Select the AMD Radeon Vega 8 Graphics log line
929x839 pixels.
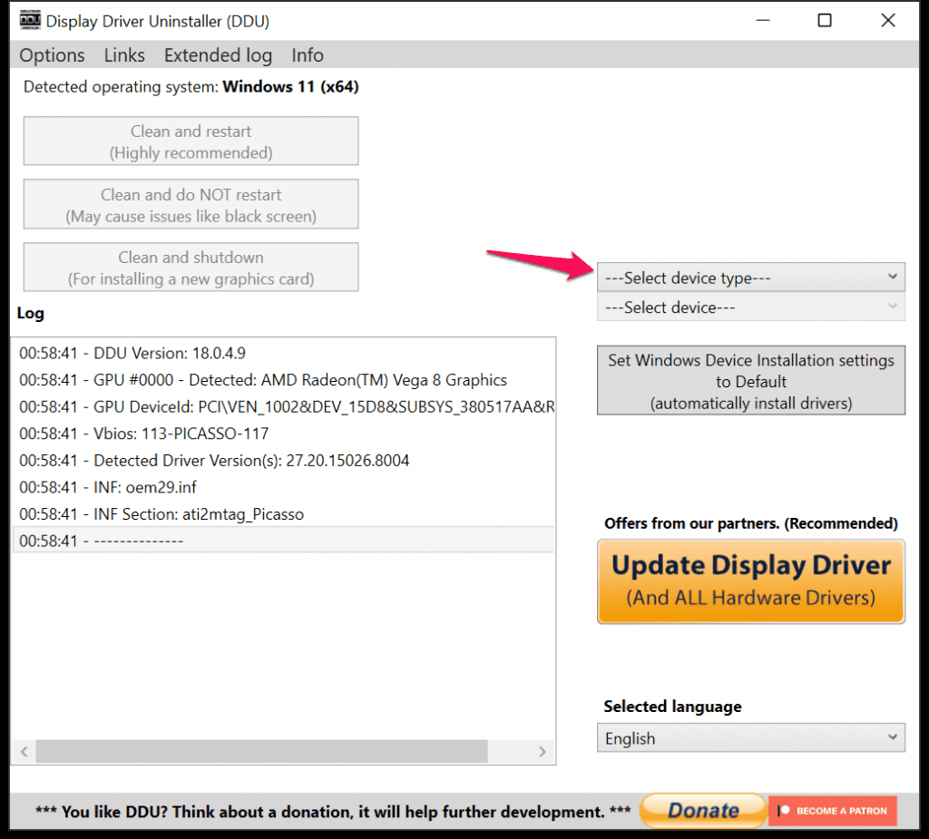click(x=284, y=380)
